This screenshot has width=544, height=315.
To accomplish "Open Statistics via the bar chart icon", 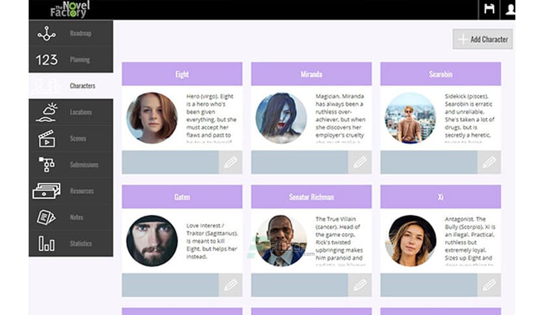I will coord(46,243).
